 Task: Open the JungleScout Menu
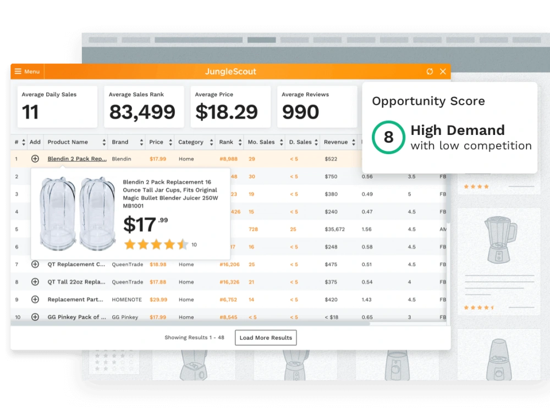tap(27, 71)
